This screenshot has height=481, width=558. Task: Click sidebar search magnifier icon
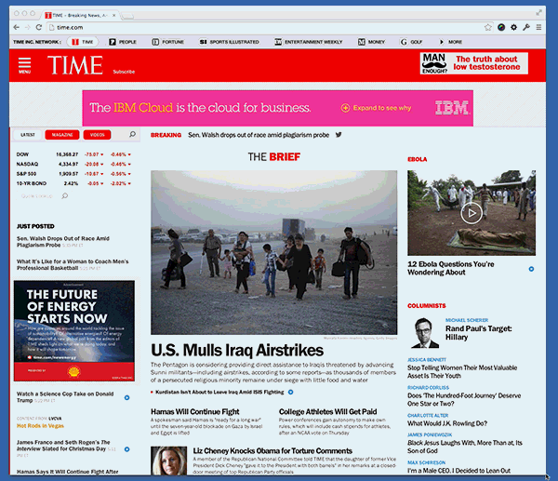coord(132,135)
